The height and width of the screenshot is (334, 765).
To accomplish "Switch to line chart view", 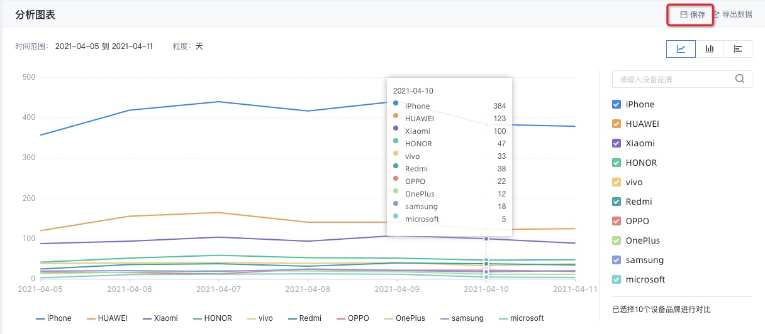I will tap(681, 49).
